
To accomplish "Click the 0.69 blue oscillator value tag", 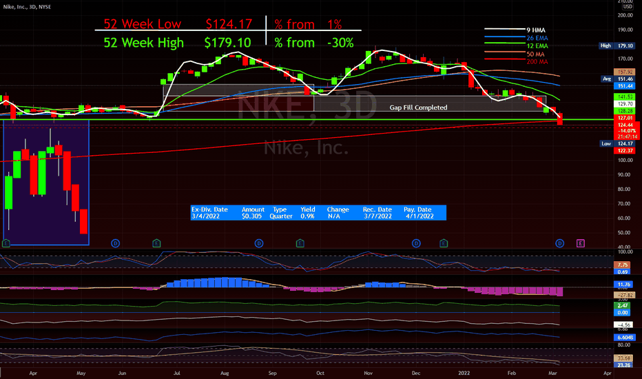I will click(x=623, y=272).
